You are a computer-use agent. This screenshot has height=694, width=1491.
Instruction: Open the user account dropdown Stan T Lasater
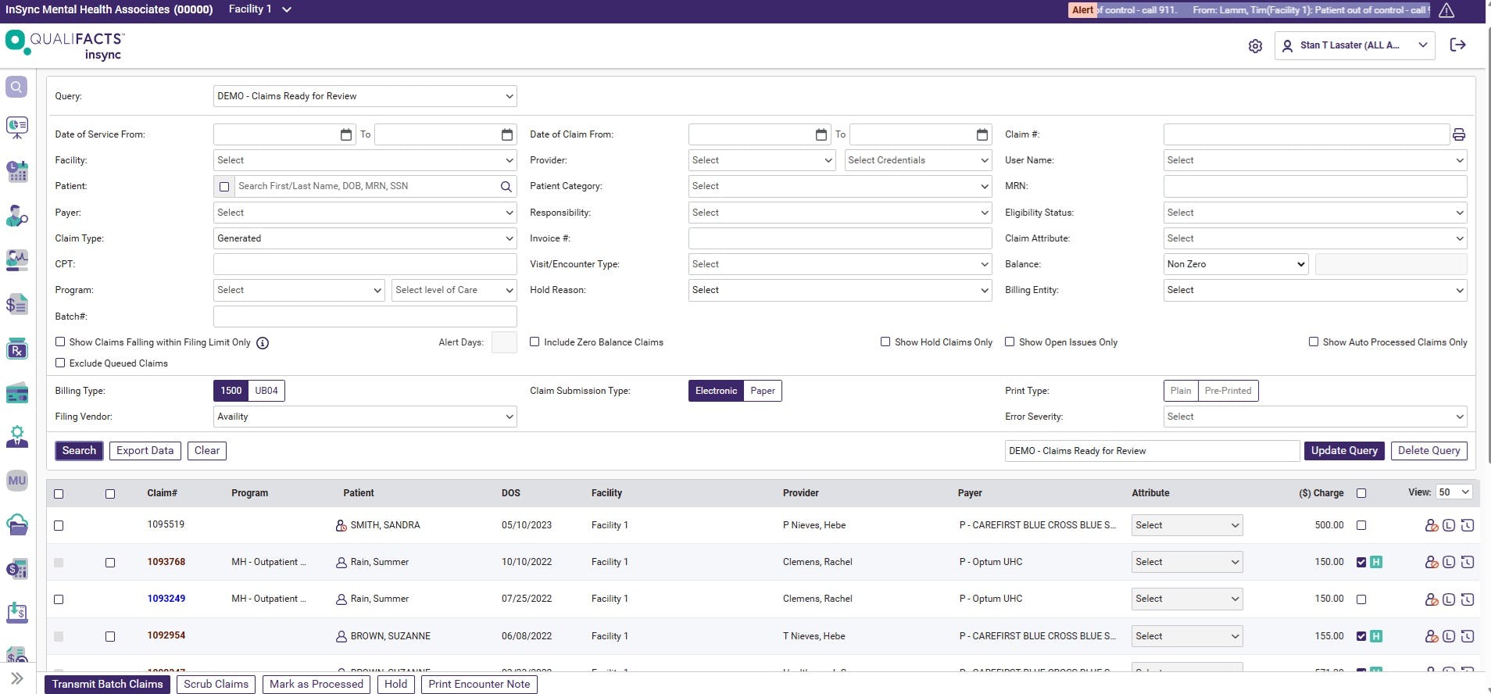click(1354, 45)
